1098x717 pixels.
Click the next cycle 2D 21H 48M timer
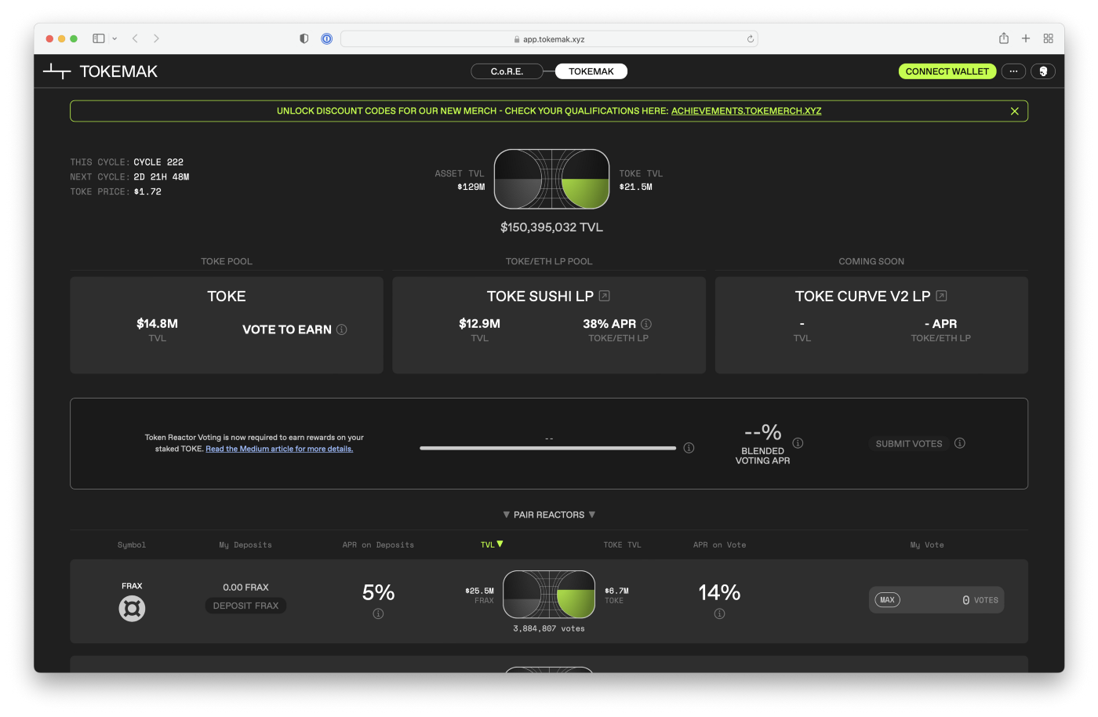coord(162,177)
